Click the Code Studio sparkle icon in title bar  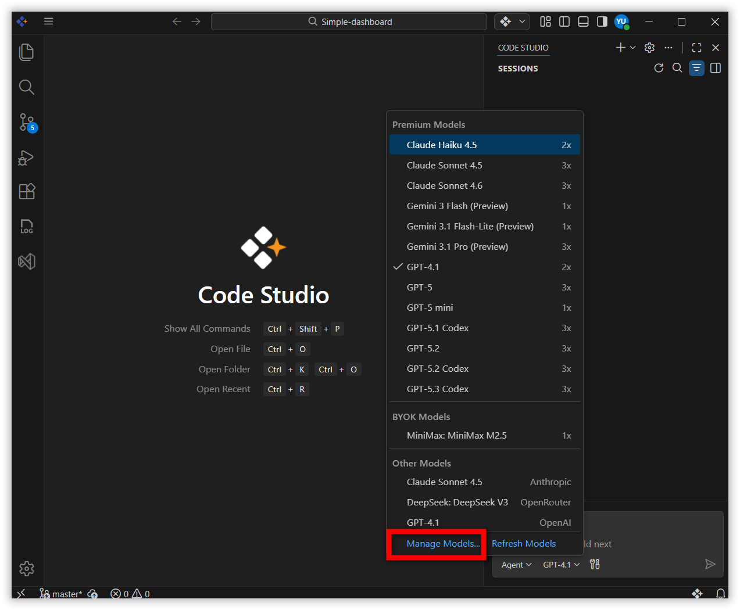[x=506, y=21]
